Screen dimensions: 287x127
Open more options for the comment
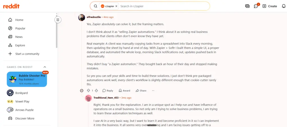[153, 91]
